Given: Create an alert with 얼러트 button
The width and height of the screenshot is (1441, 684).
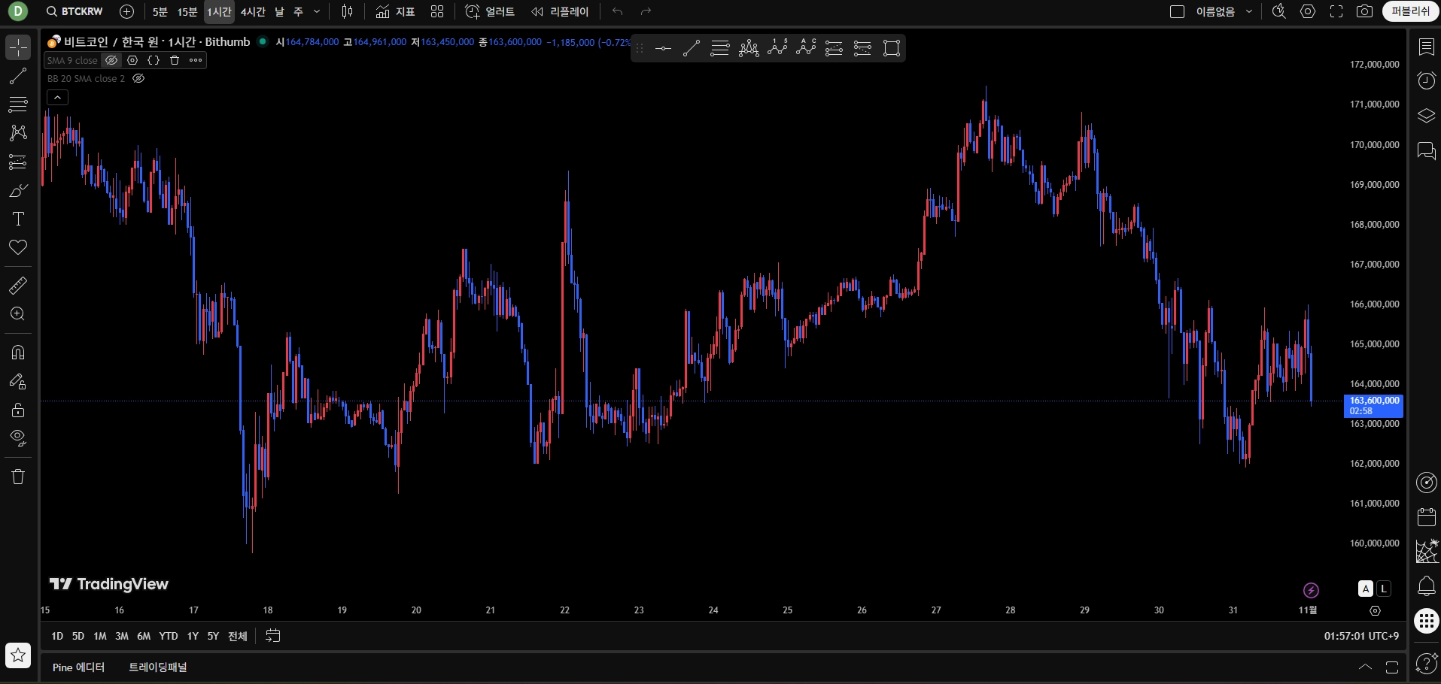Looking at the screenshot, I should [490, 11].
